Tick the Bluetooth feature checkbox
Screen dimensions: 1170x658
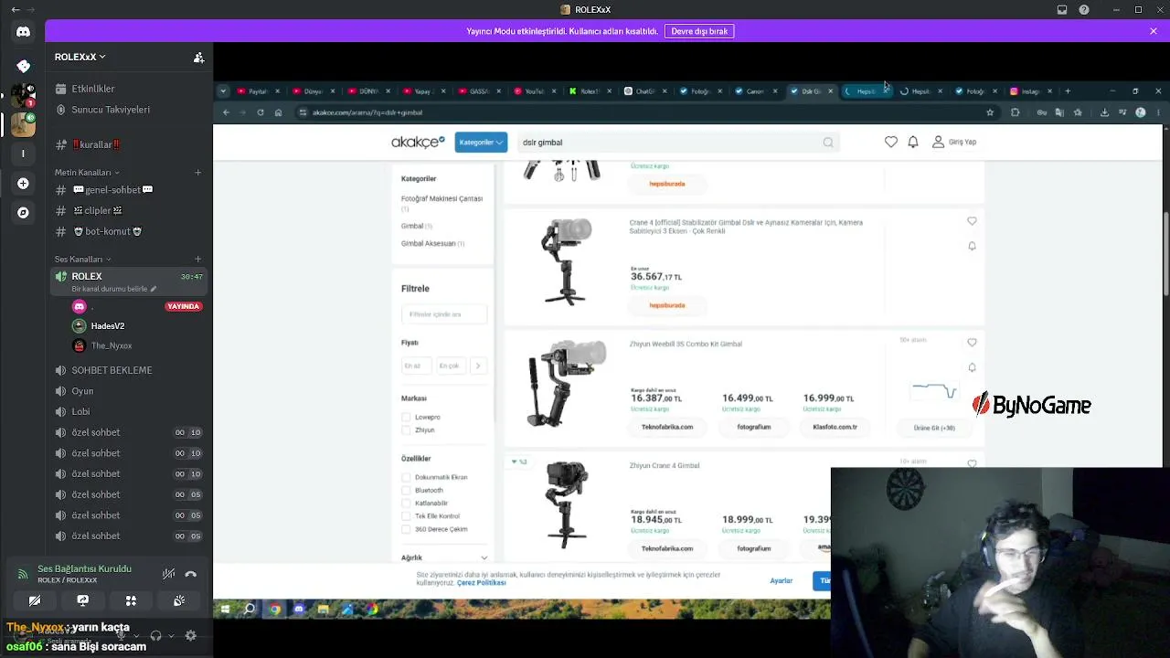[406, 491]
